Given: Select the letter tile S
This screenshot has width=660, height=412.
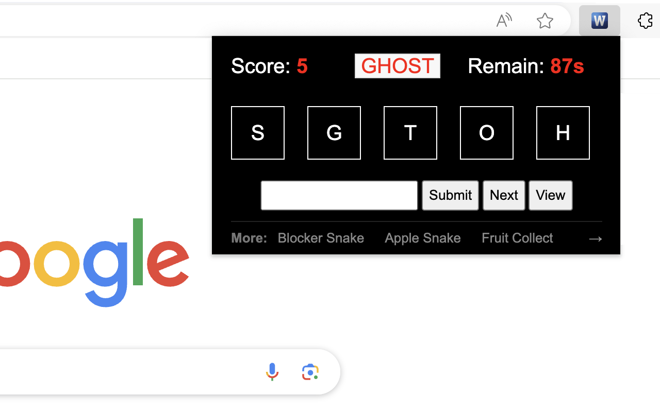Looking at the screenshot, I should point(258,133).
